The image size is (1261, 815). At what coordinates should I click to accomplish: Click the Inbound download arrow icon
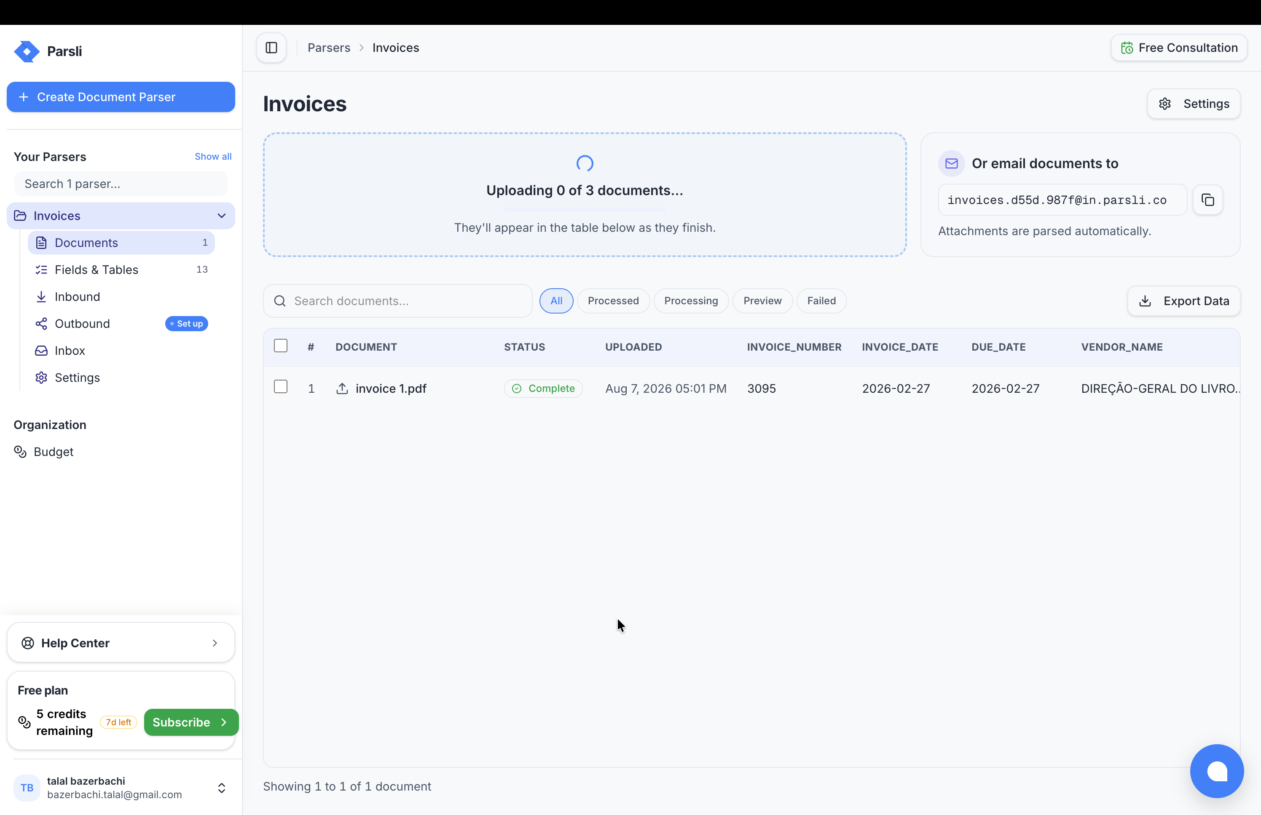[41, 297]
